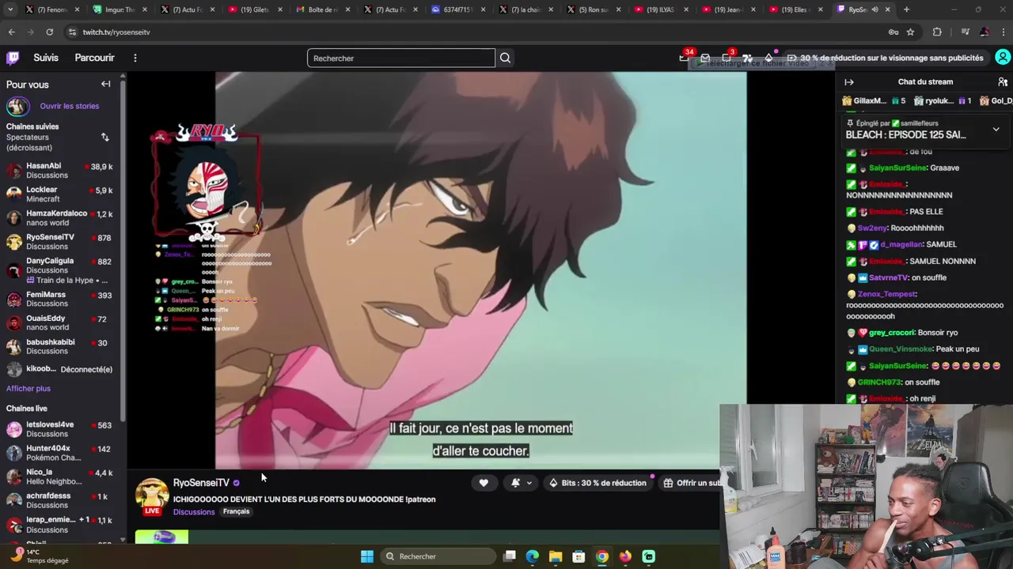Open Firefox from taskbar
Screen dimensions: 1013x569
[625, 556]
